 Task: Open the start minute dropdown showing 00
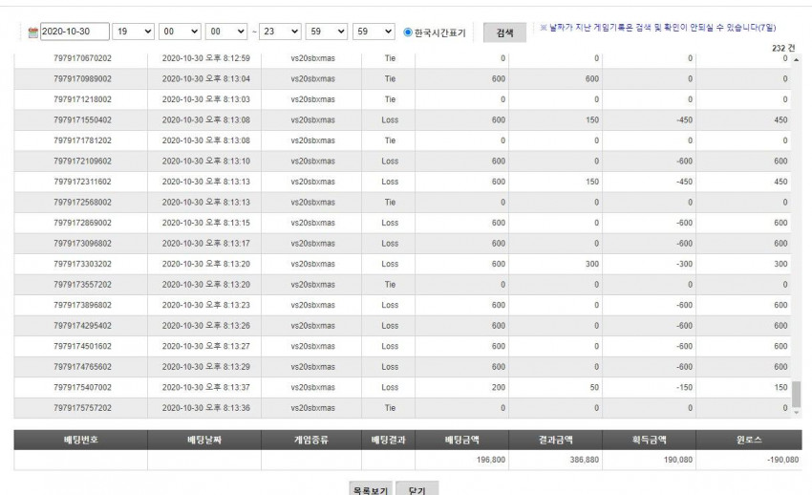[180, 32]
